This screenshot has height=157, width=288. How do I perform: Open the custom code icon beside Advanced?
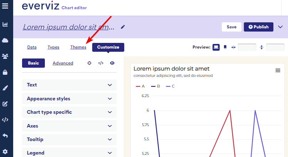pyautogui.click(x=101, y=63)
